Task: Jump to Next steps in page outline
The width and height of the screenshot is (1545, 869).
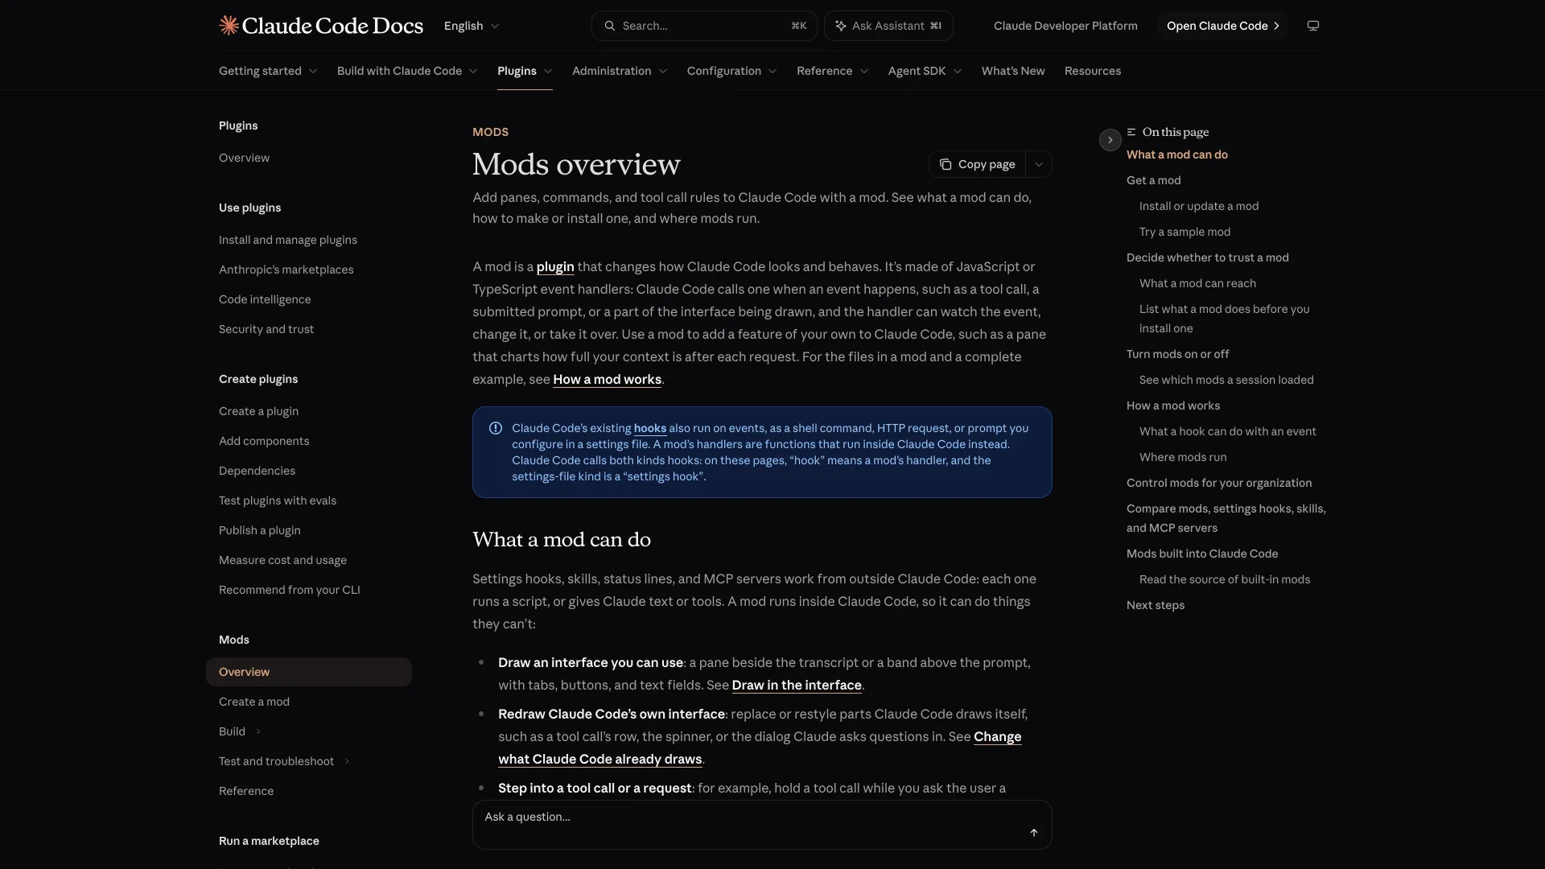Action: pyautogui.click(x=1156, y=605)
